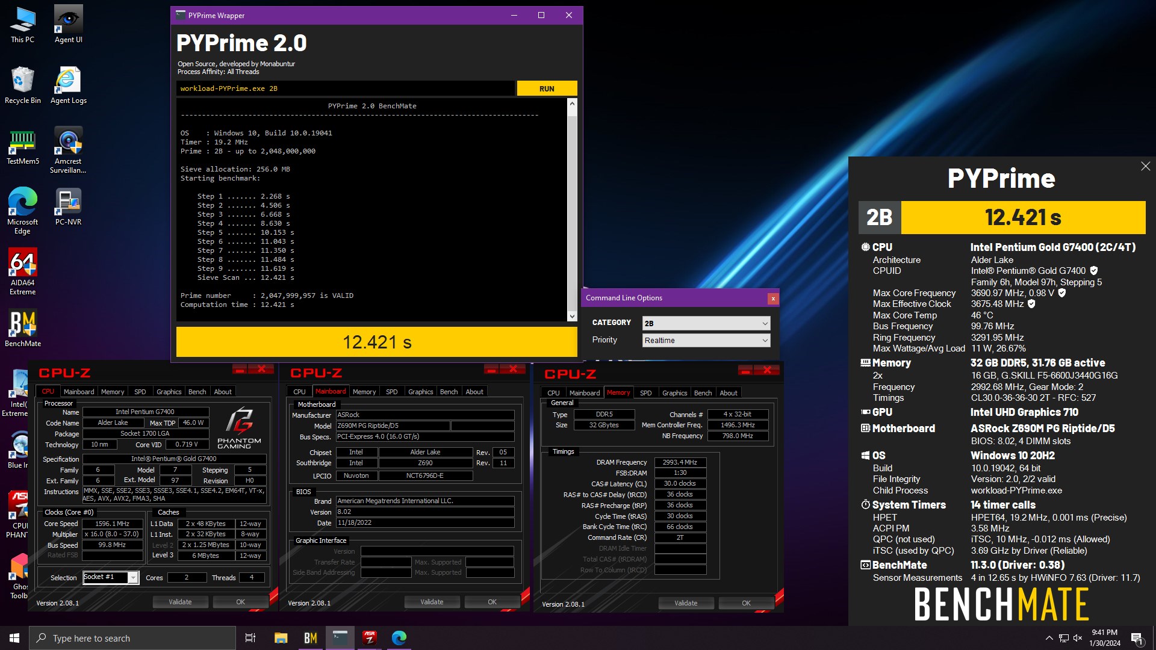
Task: Switch to ASRock CPU-Z taskbar icon
Action: pyautogui.click(x=370, y=638)
